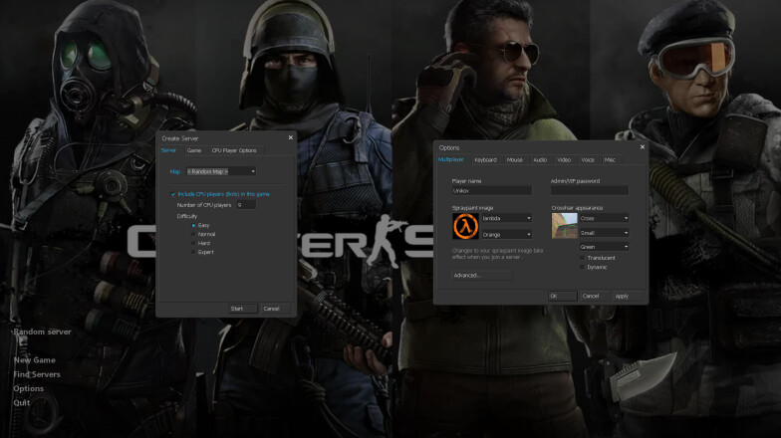The height and width of the screenshot is (438, 781).
Task: Expand the spraypaint image dropdown (lambda)
Action: point(506,219)
